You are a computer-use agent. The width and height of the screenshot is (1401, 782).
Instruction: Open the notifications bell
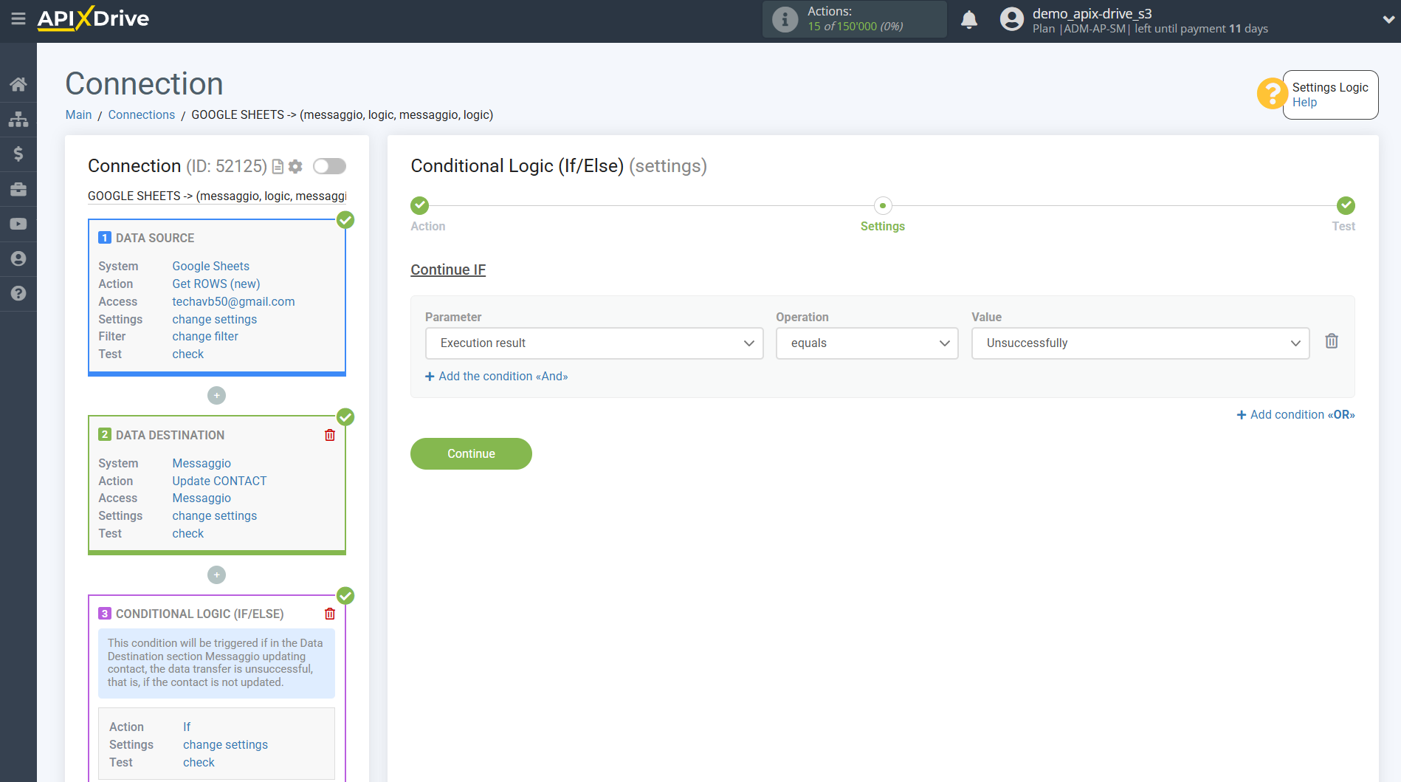[x=969, y=19]
